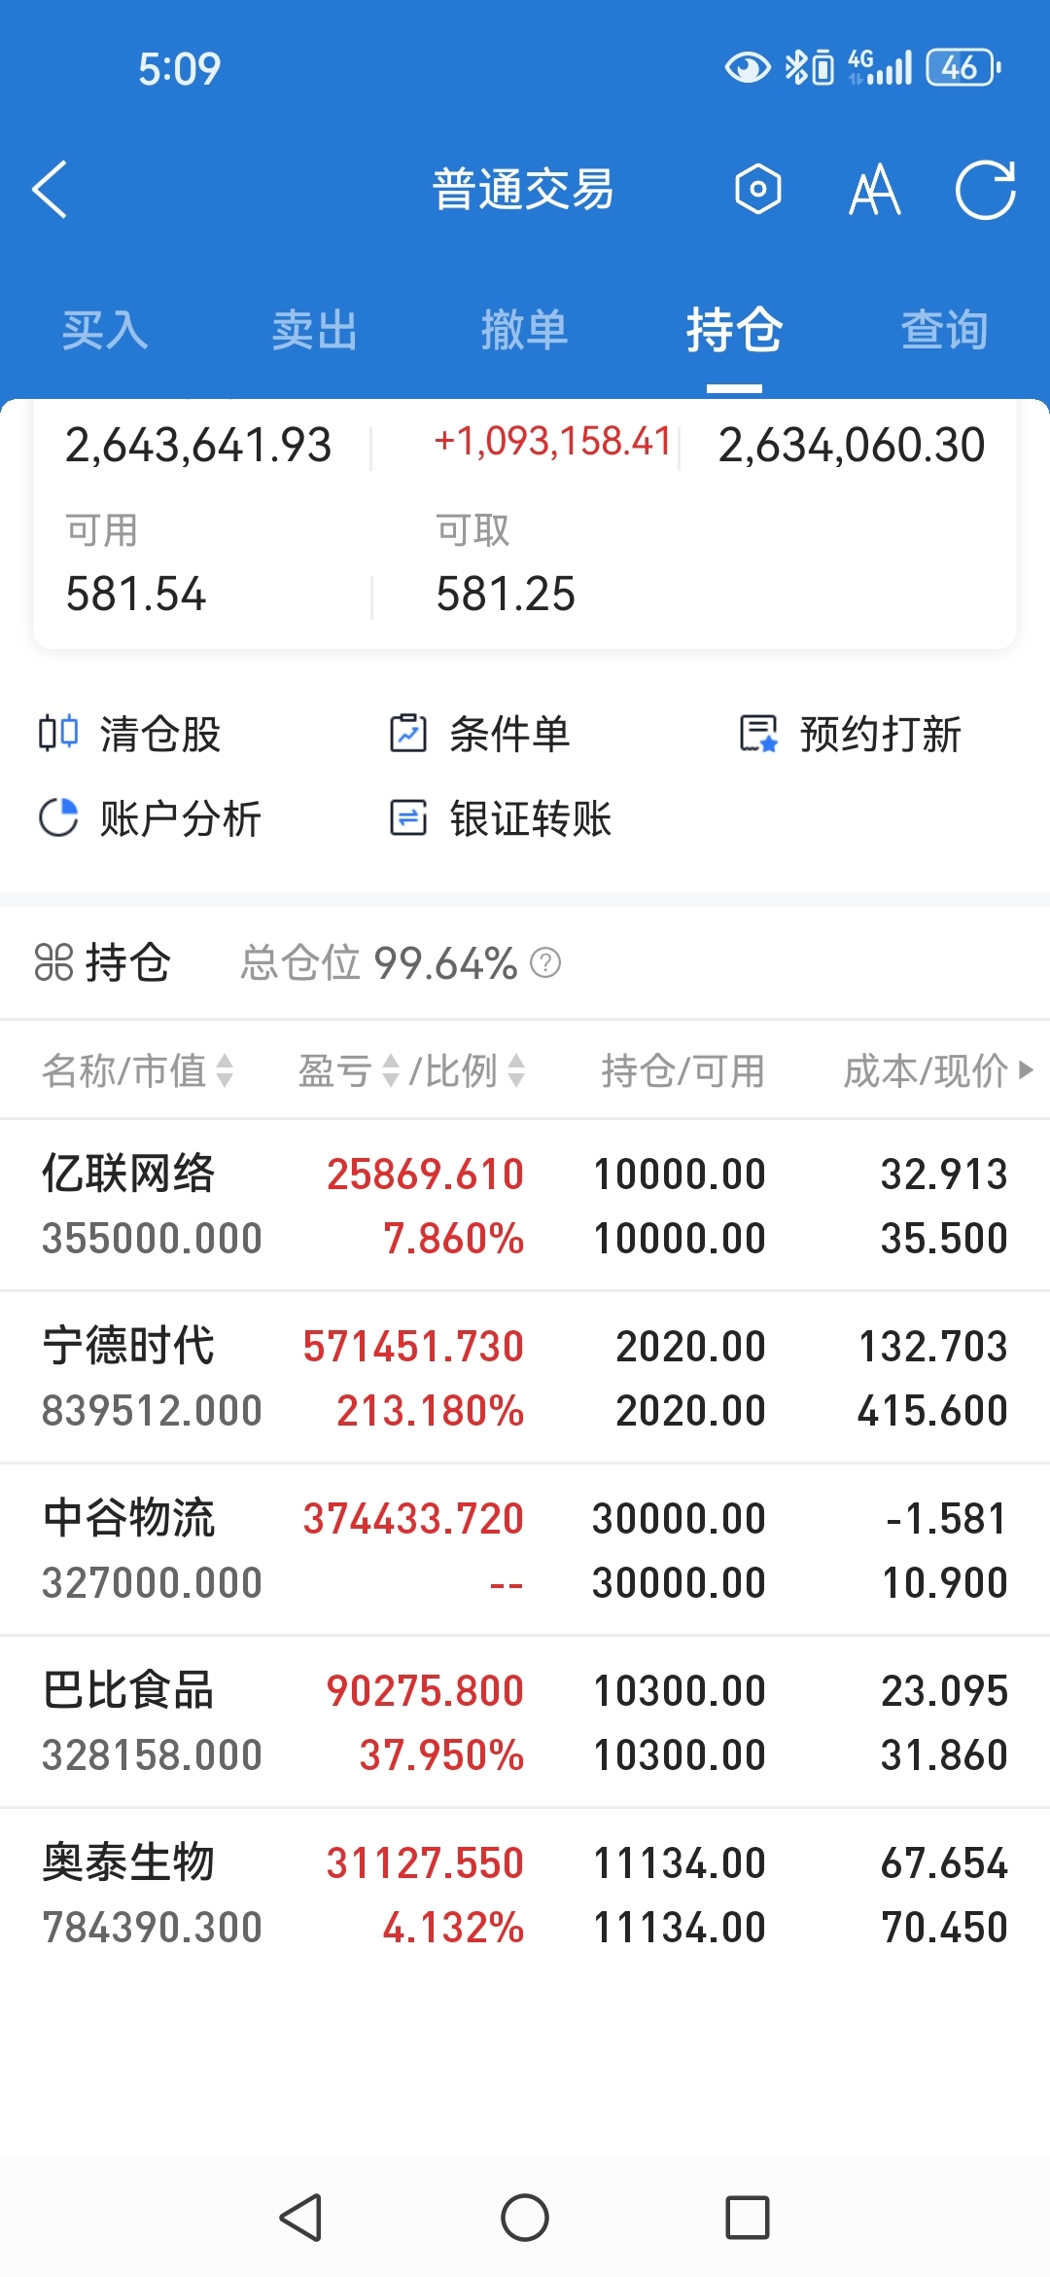Image resolution: width=1050 pixels, height=2277 pixels.
Task: Open the 中谷物流 holding row
Action: 525,1550
